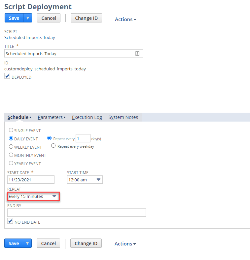Image resolution: width=250 pixels, height=260 pixels.
Task: Switch to the Schedule tab
Action: [19, 117]
